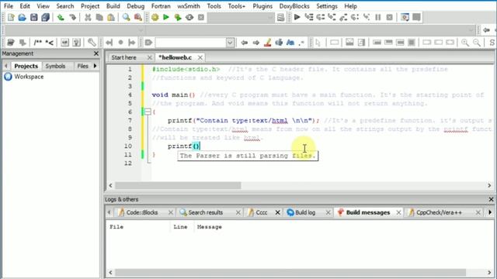Select the Workspace tree item
Viewport: 497px width, 279px height.
coord(29,77)
